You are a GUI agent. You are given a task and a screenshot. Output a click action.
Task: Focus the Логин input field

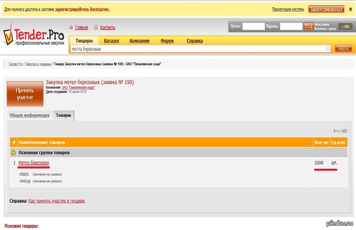[x=253, y=26]
